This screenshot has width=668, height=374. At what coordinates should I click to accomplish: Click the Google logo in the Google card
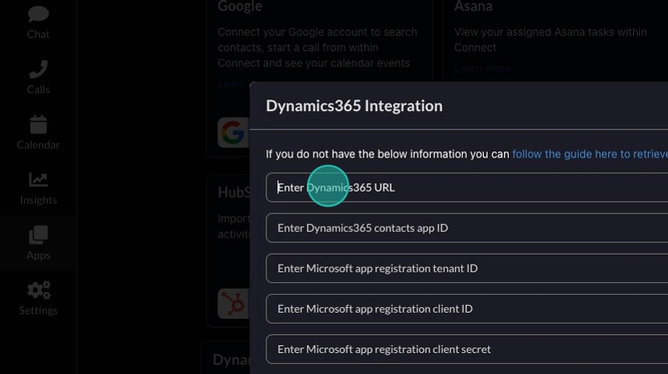click(233, 133)
